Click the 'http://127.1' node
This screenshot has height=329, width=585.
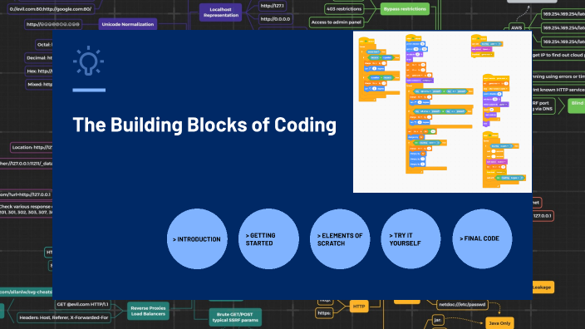(x=272, y=6)
